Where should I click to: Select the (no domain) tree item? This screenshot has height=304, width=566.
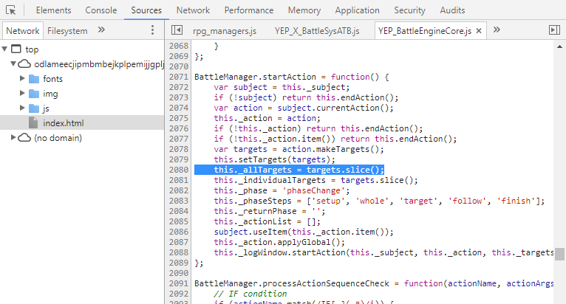tap(58, 138)
